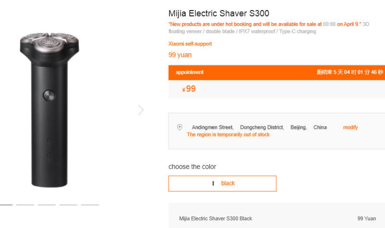The image size is (385, 228).
Task: Click Andingmen Street in the address
Action: [x=212, y=127]
